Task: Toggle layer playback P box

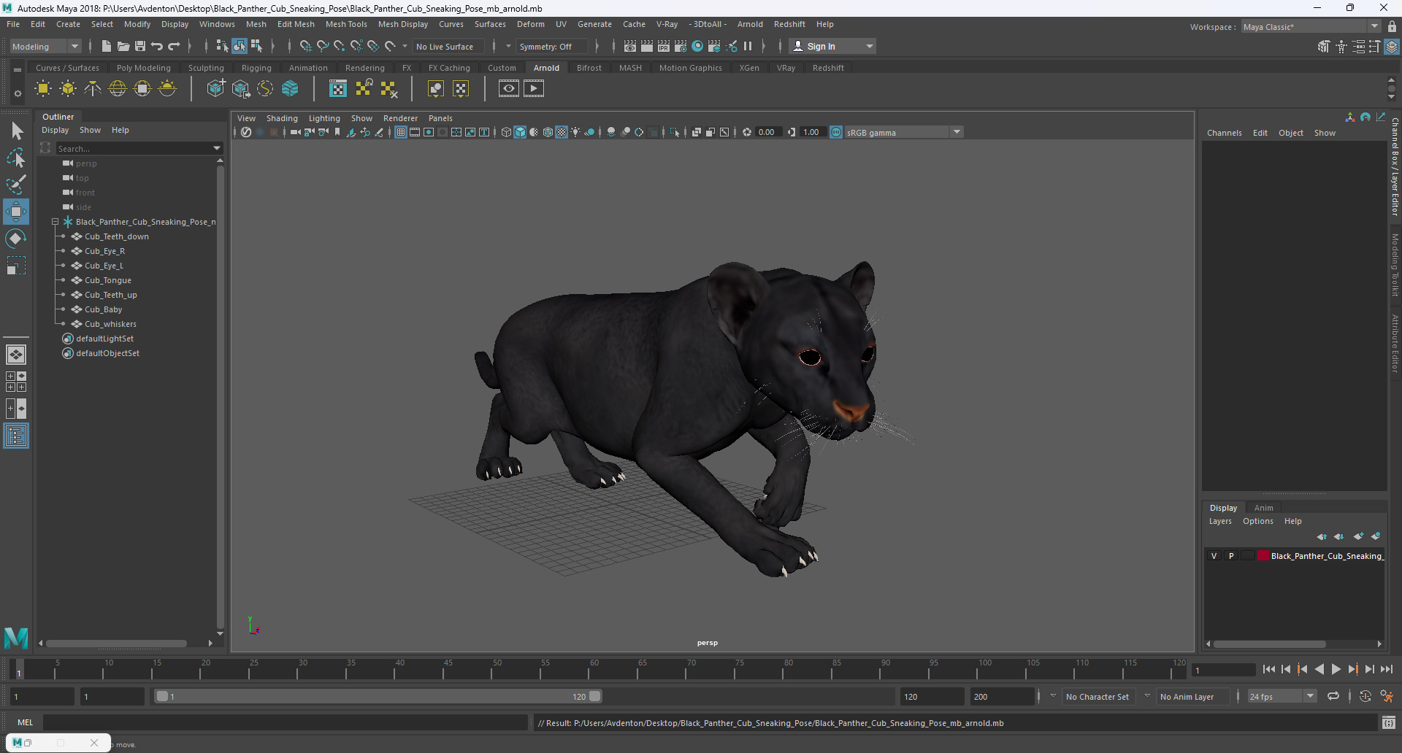Action: tap(1231, 556)
